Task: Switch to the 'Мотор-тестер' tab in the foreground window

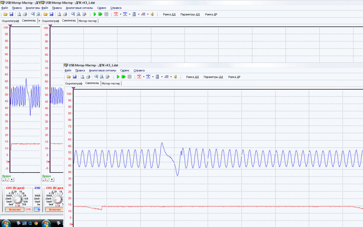Action: 111,84
